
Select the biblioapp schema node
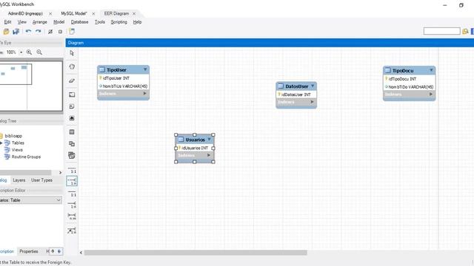point(13,136)
